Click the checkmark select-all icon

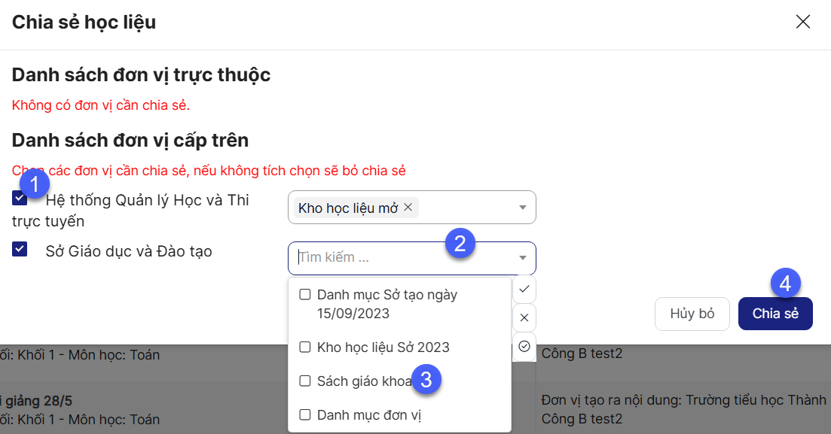[x=524, y=289]
